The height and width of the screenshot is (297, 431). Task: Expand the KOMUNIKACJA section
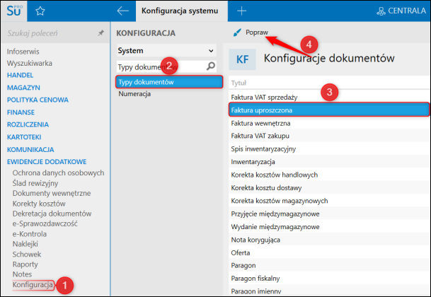tap(30, 149)
